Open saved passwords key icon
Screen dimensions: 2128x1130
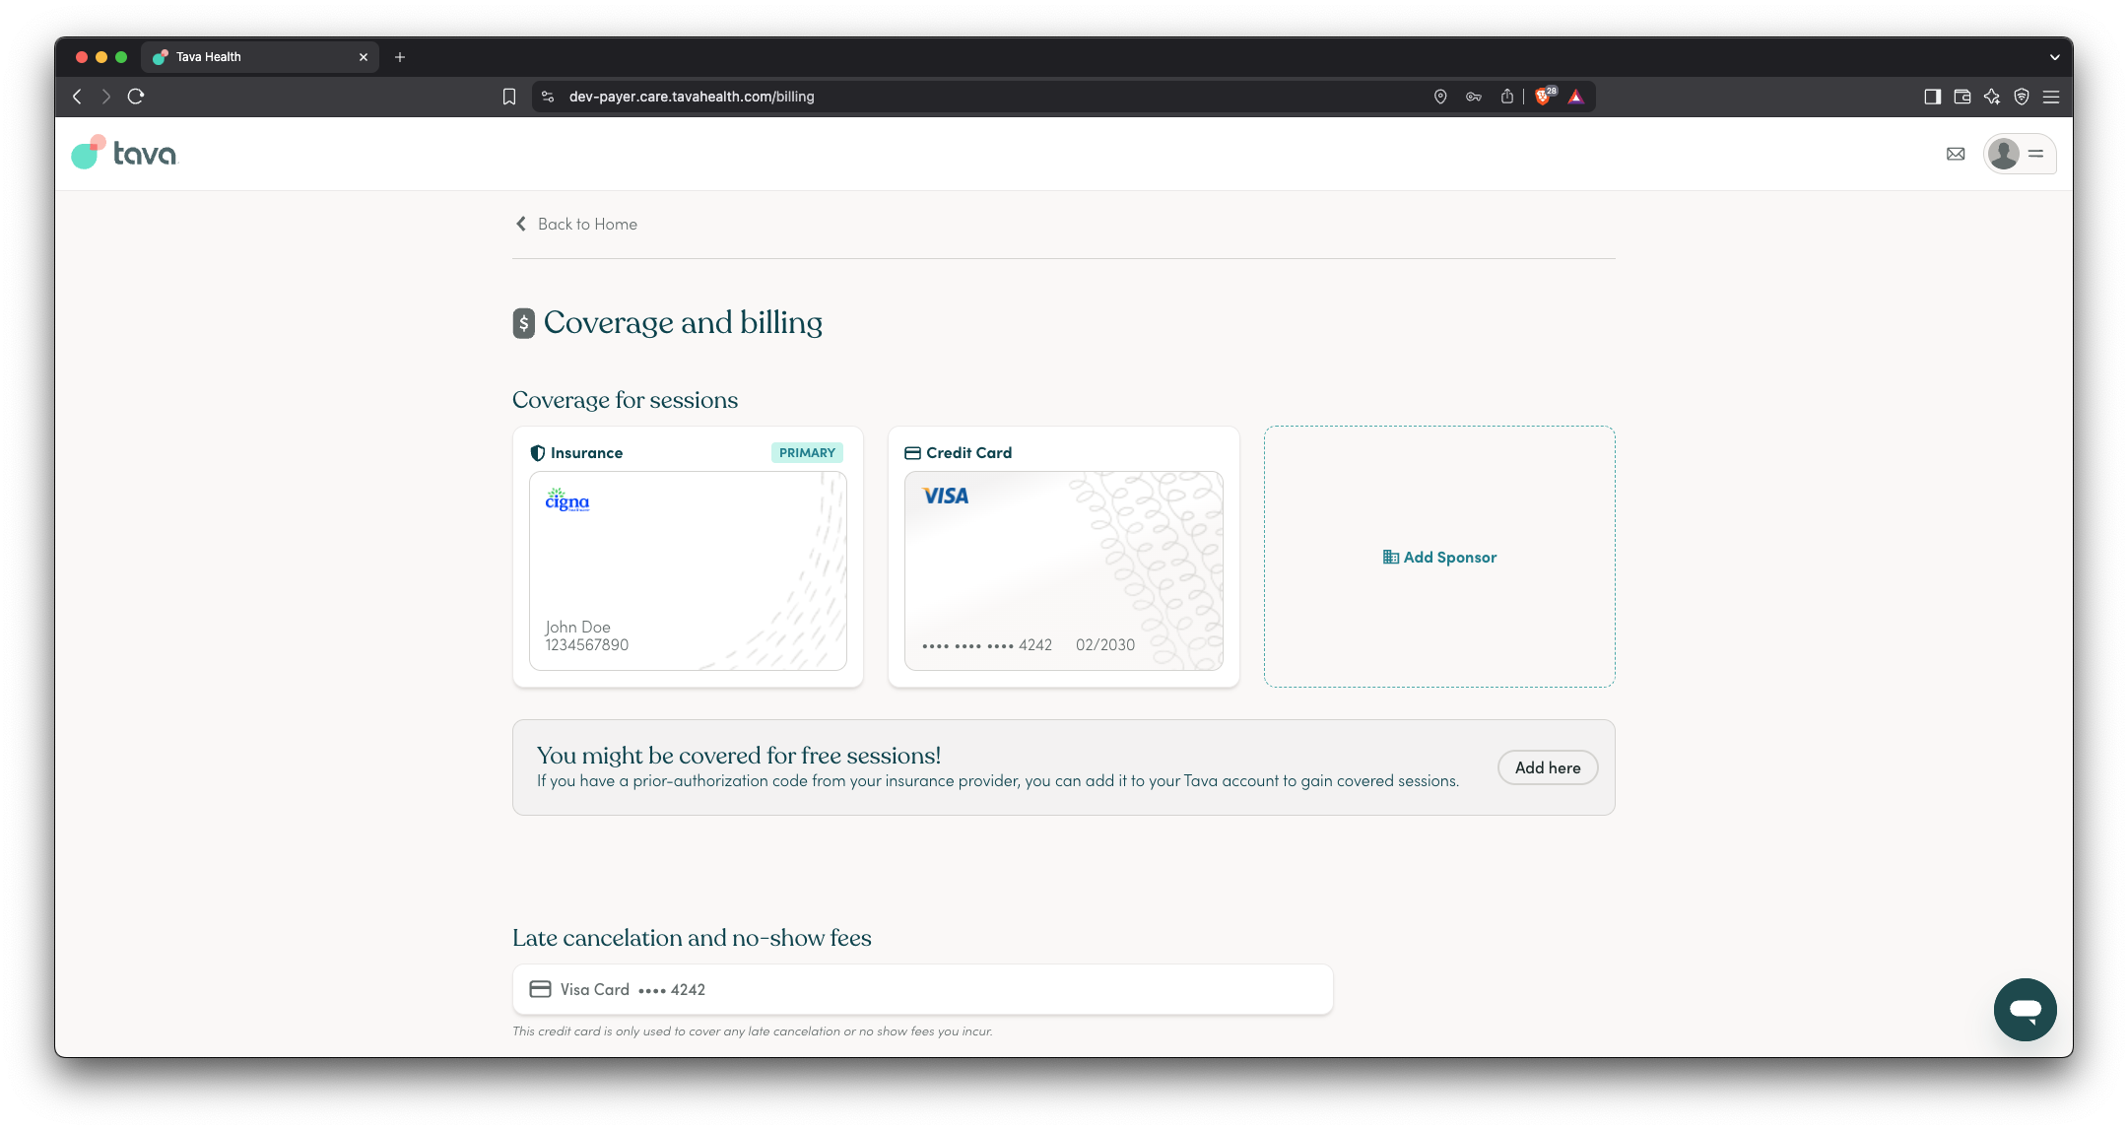1474,97
